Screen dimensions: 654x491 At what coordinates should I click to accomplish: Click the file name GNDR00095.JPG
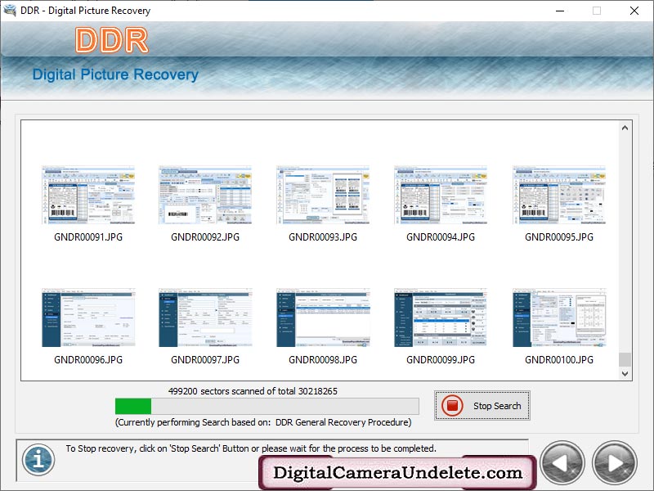tap(559, 237)
